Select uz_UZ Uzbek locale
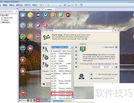This screenshot has width=134, height=103. pos(61,61)
